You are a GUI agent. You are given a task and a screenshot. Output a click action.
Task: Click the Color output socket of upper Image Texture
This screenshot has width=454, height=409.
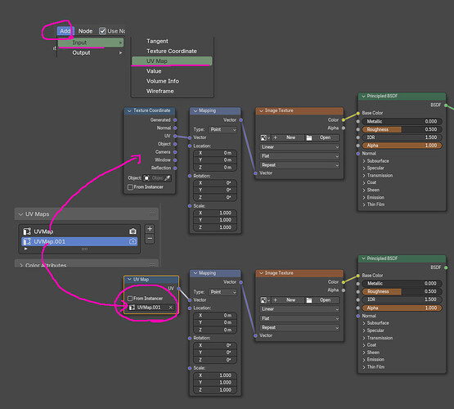pos(344,119)
